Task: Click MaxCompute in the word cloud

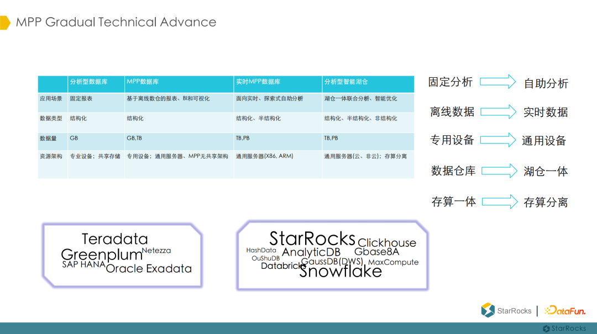Action: coord(394,262)
